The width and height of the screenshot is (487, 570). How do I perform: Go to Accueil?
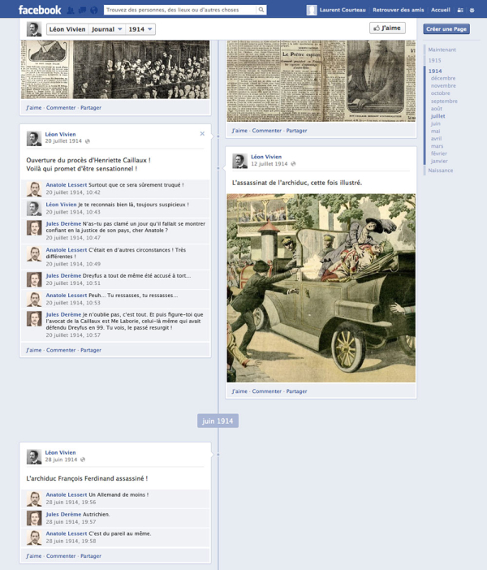tap(441, 11)
